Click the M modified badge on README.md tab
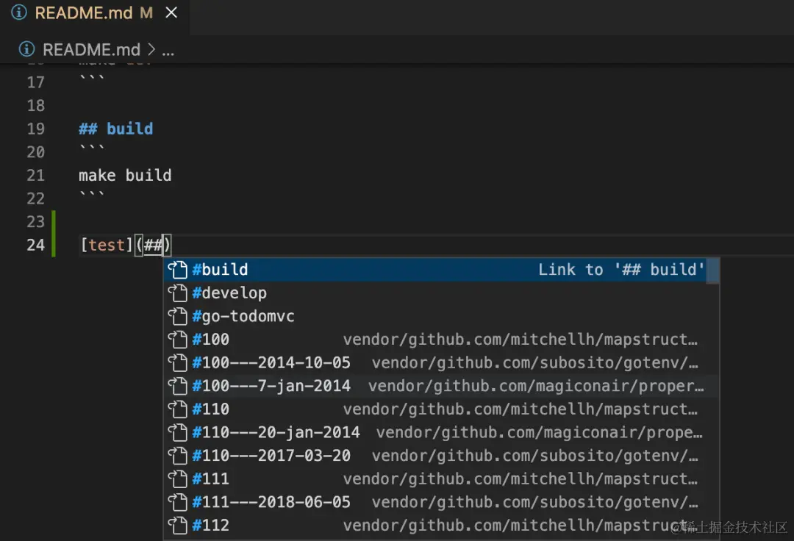794x541 pixels. click(146, 13)
